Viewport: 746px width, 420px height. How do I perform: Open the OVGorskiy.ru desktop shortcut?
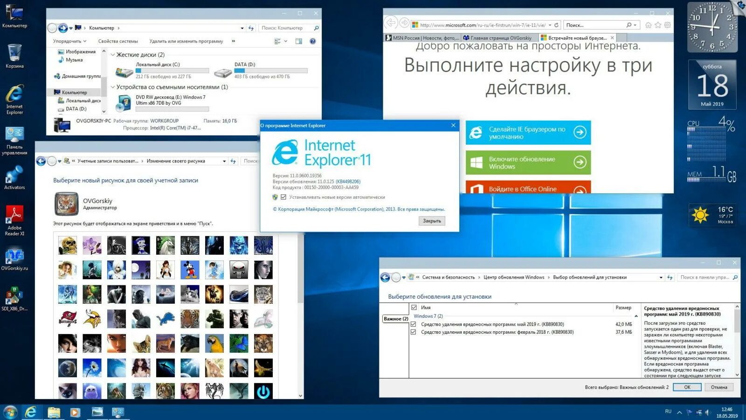click(x=14, y=259)
